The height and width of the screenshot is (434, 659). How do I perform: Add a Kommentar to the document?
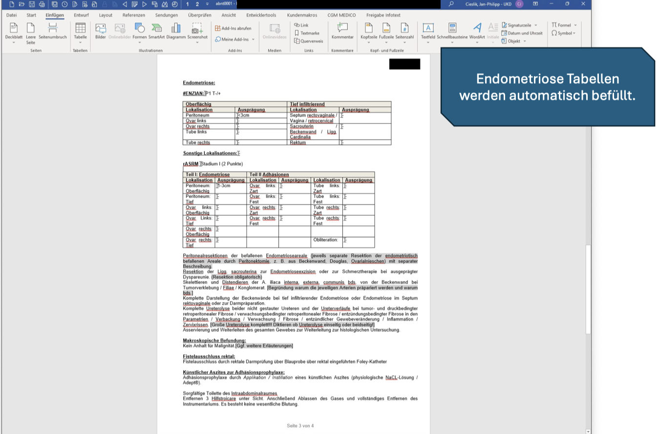click(342, 31)
